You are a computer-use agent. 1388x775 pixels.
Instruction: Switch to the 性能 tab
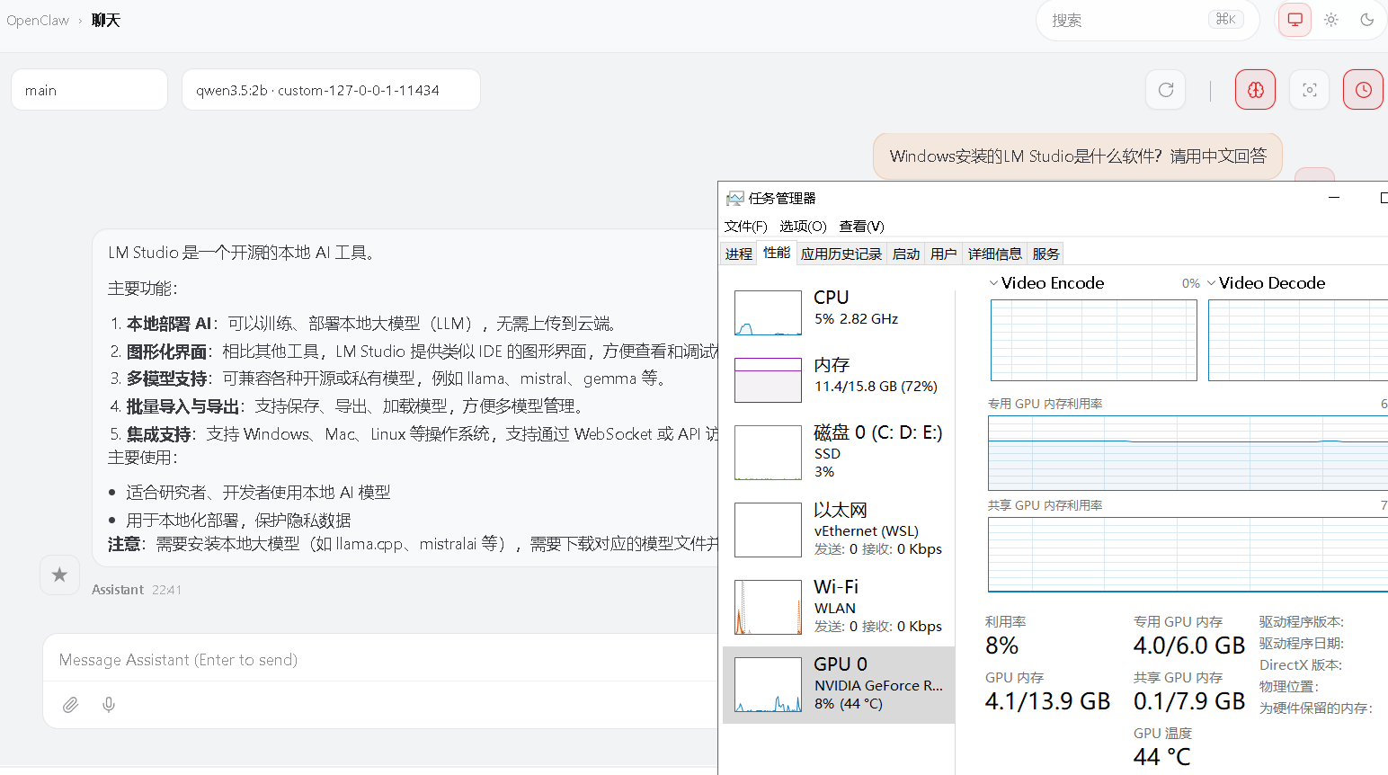point(777,254)
